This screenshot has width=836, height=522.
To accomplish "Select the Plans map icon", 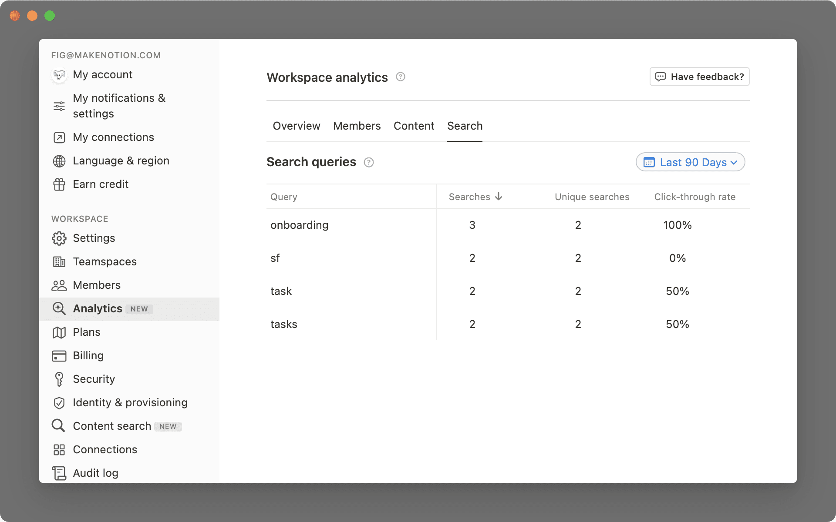I will (59, 332).
